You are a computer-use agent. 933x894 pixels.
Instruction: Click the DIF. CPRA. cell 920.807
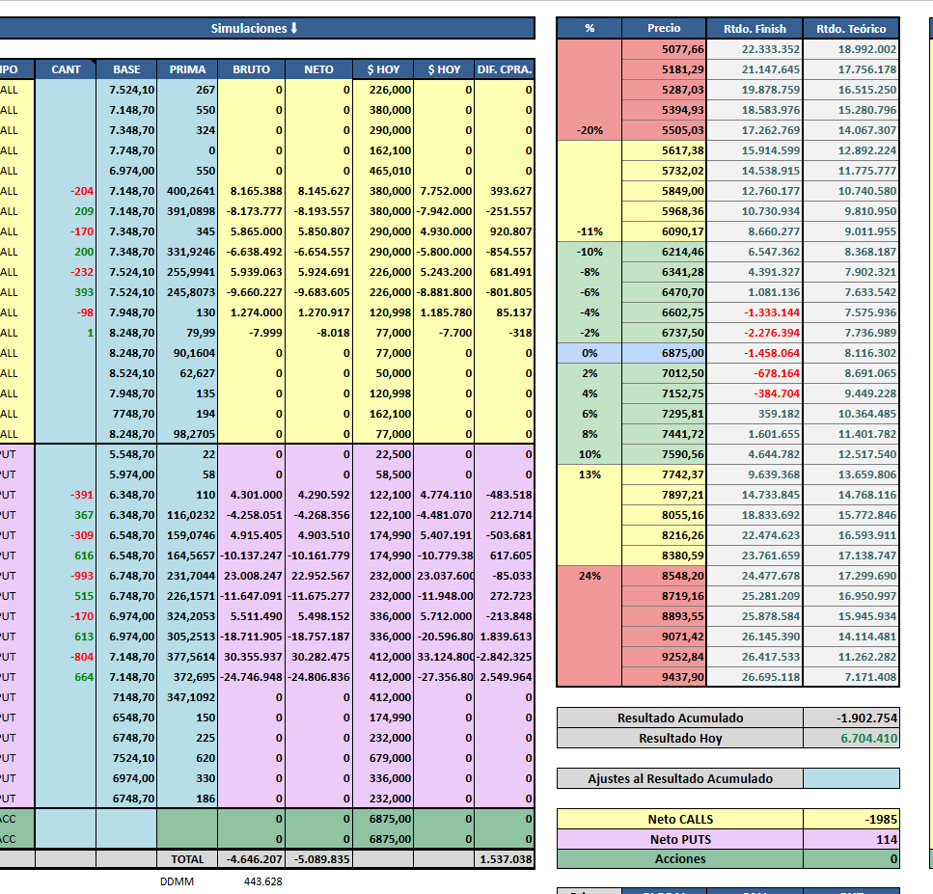(504, 231)
